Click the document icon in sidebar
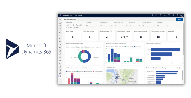 (x=60, y=60)
